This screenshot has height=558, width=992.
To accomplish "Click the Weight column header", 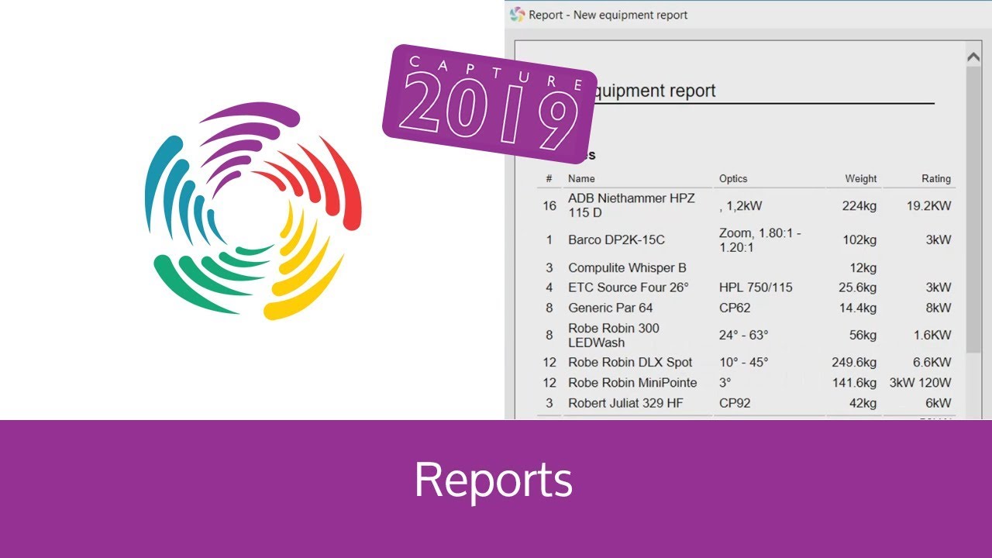I will tap(861, 178).
